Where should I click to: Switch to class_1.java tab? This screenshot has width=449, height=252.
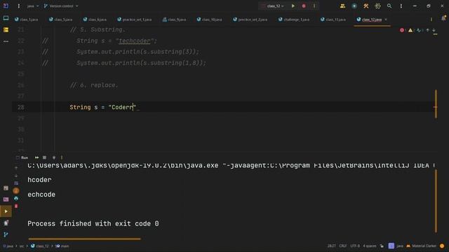(x=27, y=20)
